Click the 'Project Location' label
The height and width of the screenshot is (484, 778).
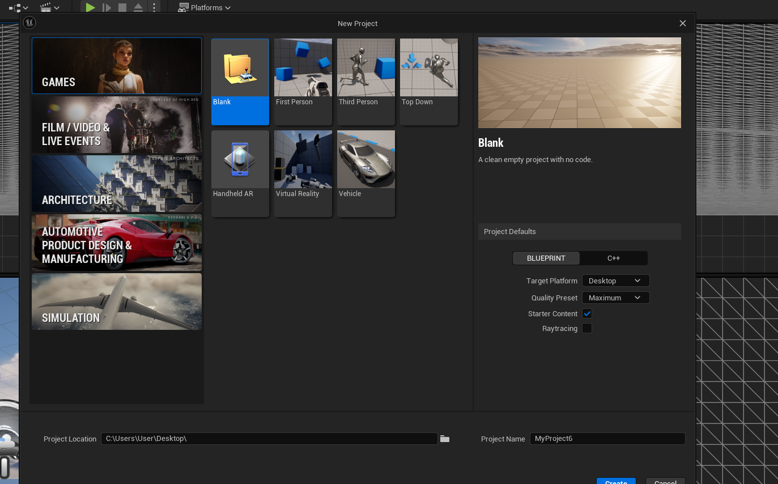pyautogui.click(x=70, y=439)
